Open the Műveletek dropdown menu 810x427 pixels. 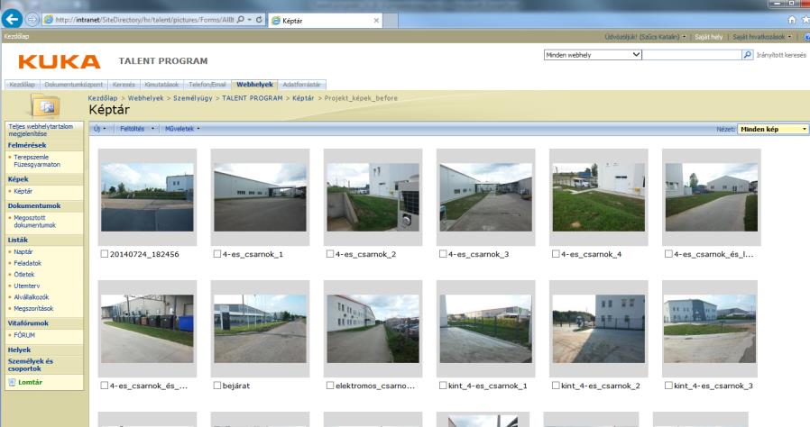(x=182, y=129)
